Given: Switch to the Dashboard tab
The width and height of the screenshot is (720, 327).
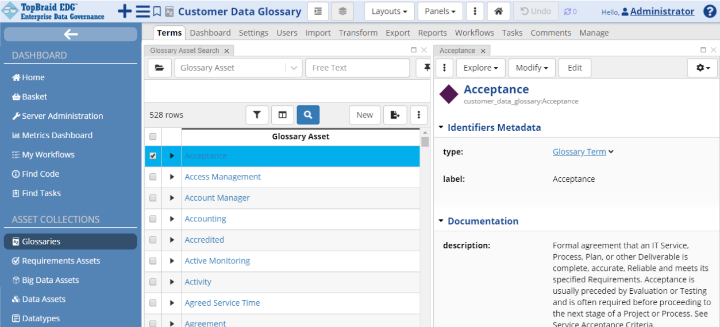Looking at the screenshot, I should click(x=210, y=33).
